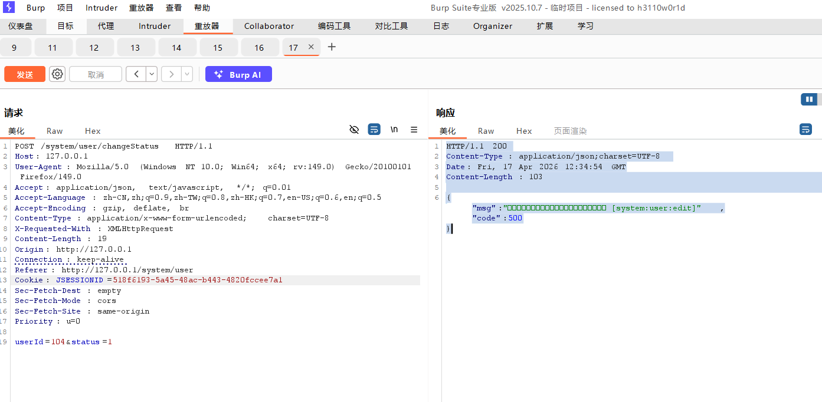Screen dimensions: 822x402
Task: Click the Burp AI button
Action: [x=238, y=74]
